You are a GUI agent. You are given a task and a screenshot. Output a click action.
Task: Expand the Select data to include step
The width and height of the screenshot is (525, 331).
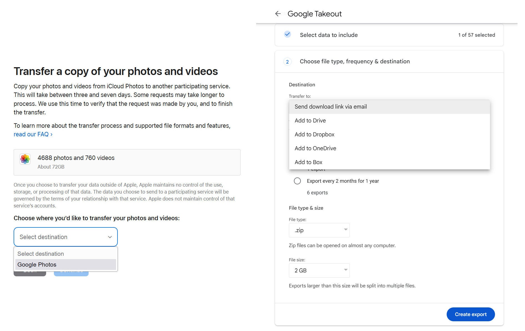click(x=389, y=35)
